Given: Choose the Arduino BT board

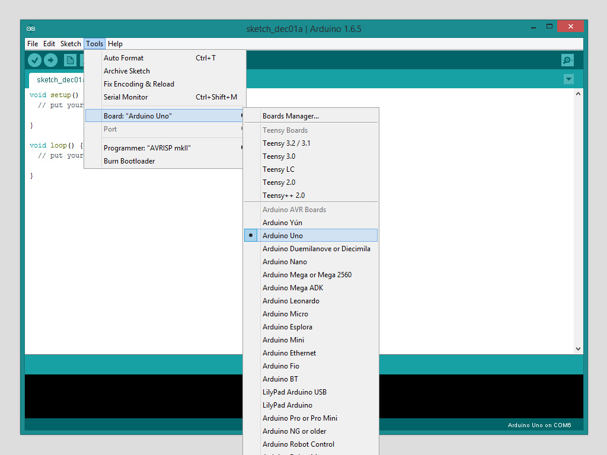Looking at the screenshot, I should 311,379.
